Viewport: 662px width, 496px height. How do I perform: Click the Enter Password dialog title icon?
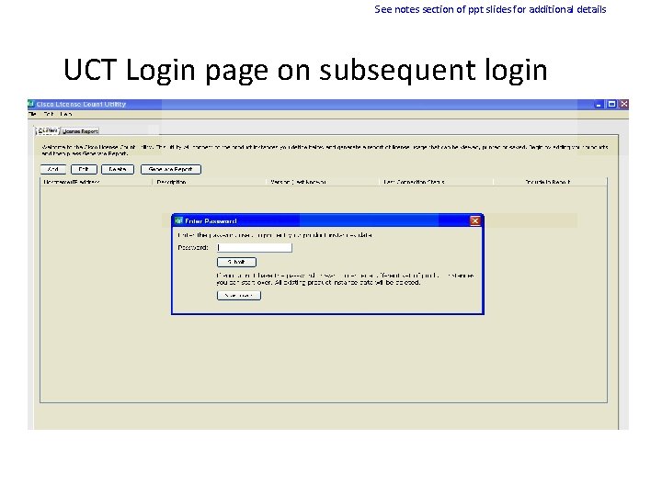click(x=178, y=220)
